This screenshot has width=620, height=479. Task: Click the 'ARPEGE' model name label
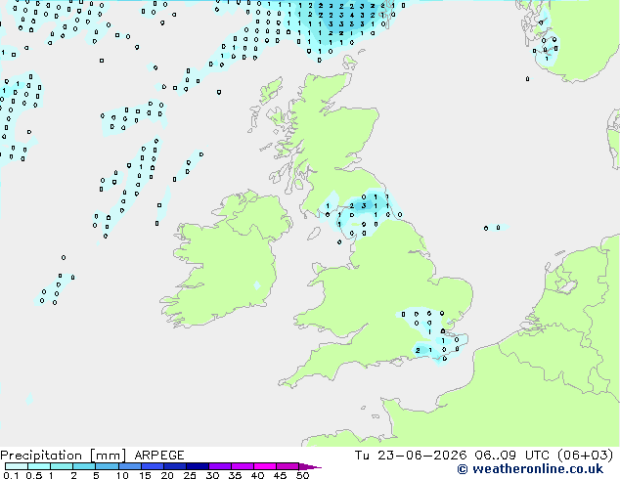pyautogui.click(x=159, y=456)
